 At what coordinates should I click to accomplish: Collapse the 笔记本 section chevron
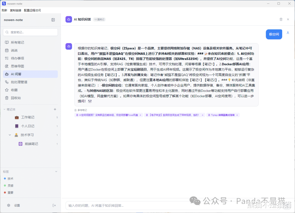point(4,109)
